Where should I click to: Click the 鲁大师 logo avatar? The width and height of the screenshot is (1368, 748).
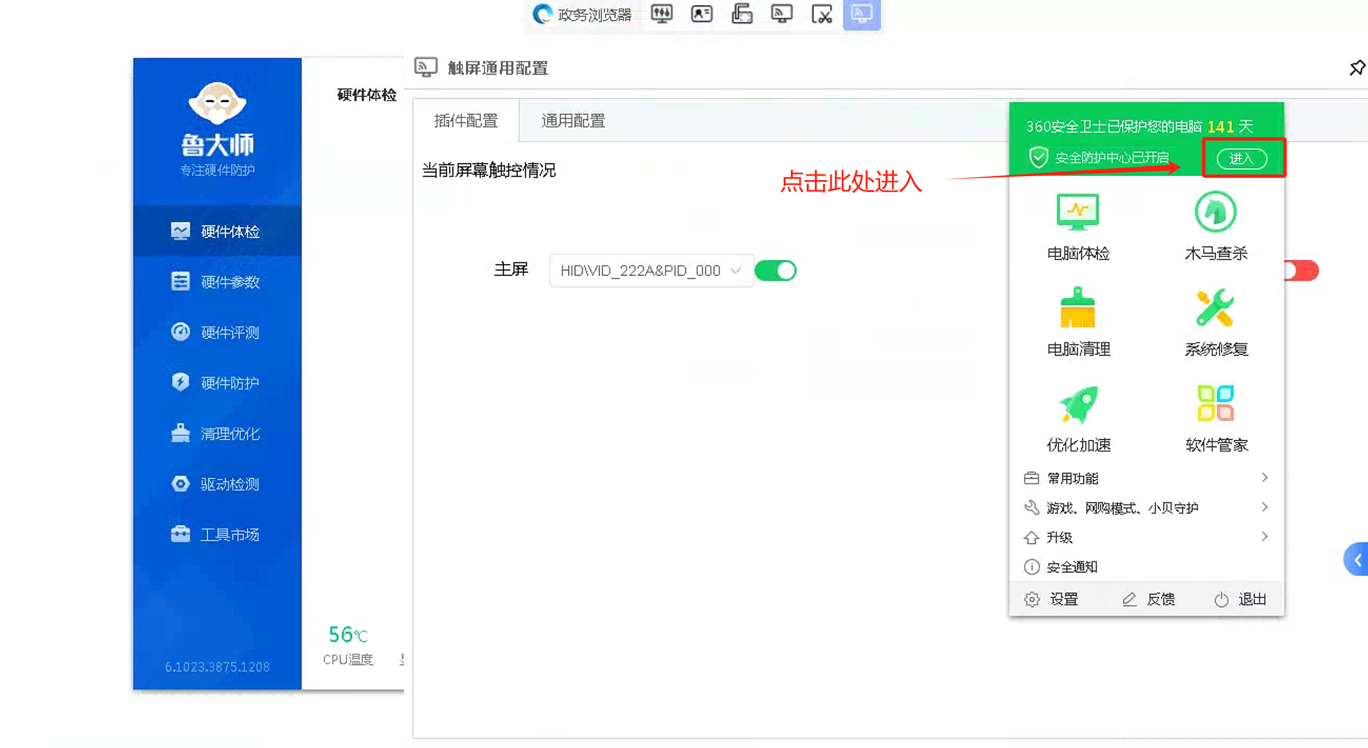coord(217,103)
